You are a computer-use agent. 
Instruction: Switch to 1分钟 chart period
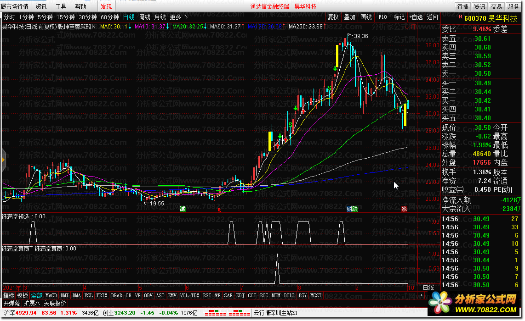coord(26,17)
